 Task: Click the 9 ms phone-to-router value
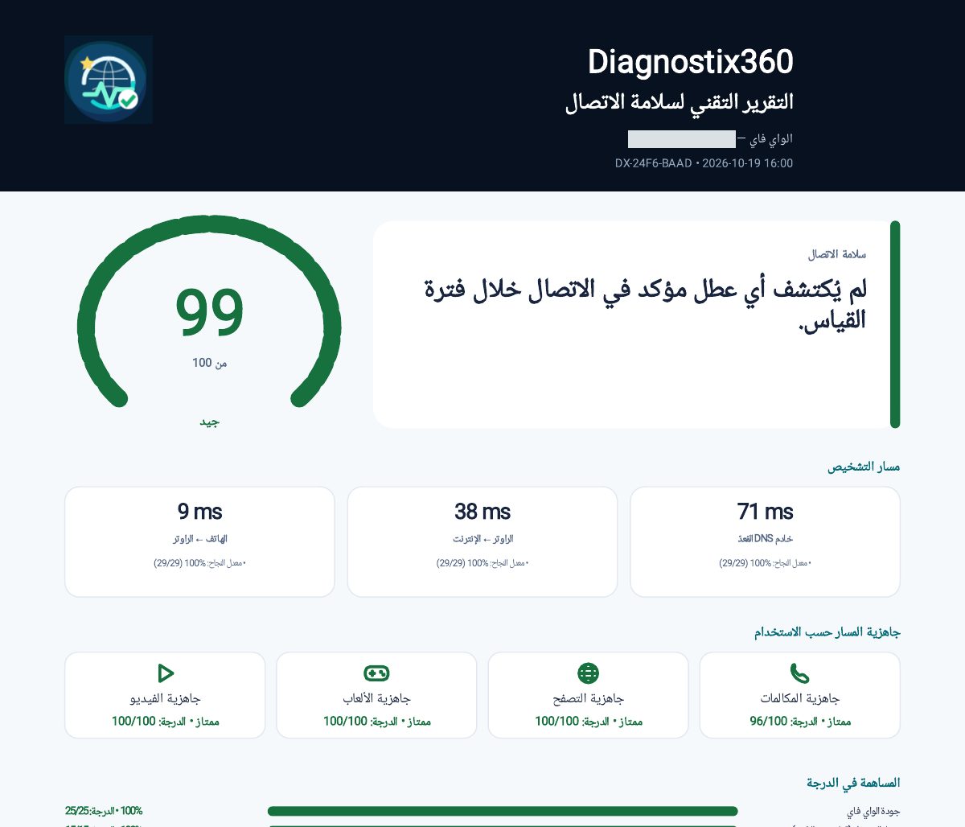click(x=199, y=512)
